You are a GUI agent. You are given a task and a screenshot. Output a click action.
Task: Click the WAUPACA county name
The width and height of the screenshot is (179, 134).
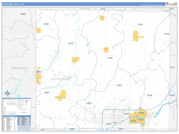pos(19,68)
